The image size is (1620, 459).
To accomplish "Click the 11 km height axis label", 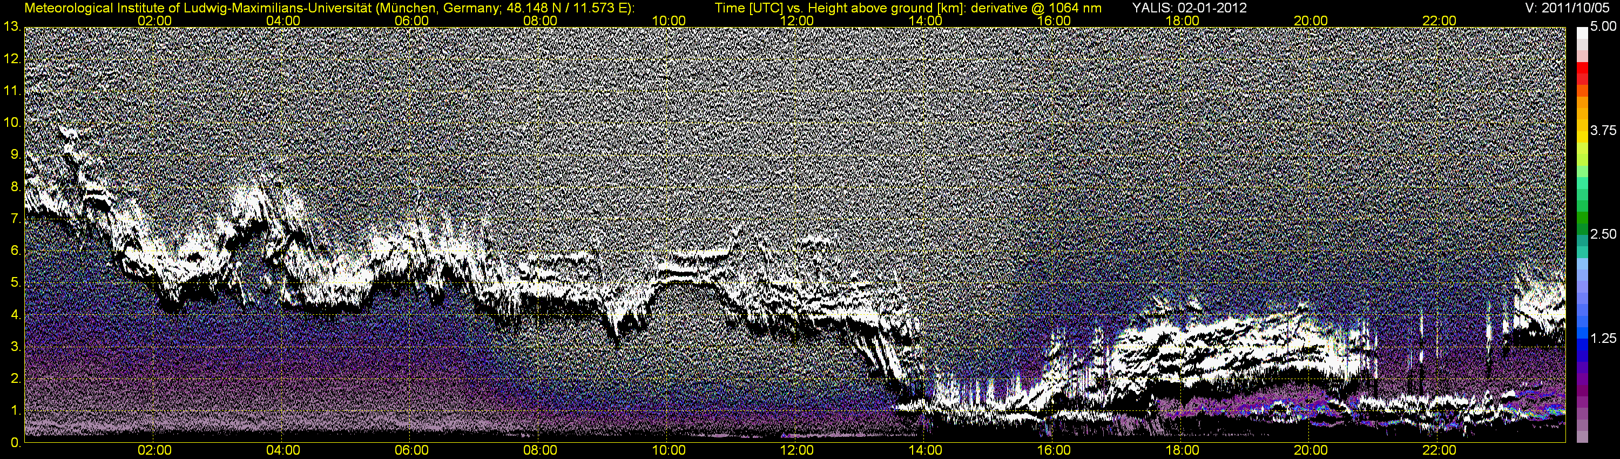I will coord(11,91).
